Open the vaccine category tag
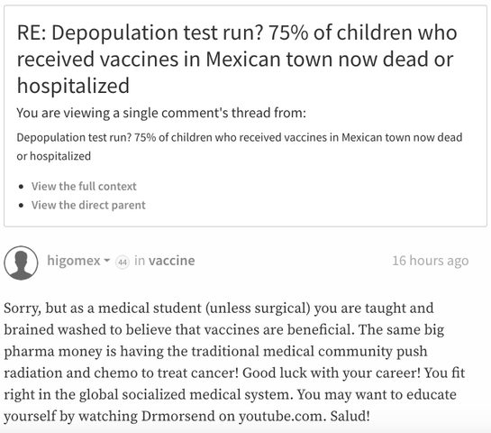Image resolution: width=491 pixels, height=433 pixels. (x=171, y=261)
